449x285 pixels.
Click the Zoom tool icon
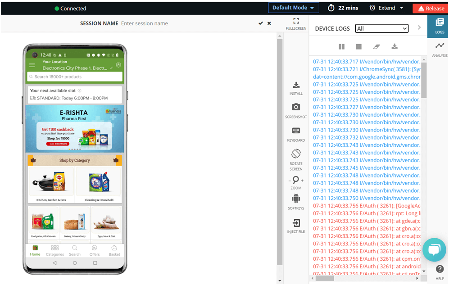[296, 180]
